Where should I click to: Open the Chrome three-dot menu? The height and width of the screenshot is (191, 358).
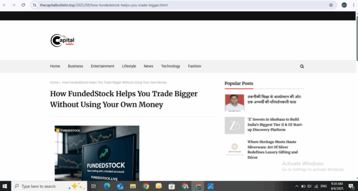(353, 5)
